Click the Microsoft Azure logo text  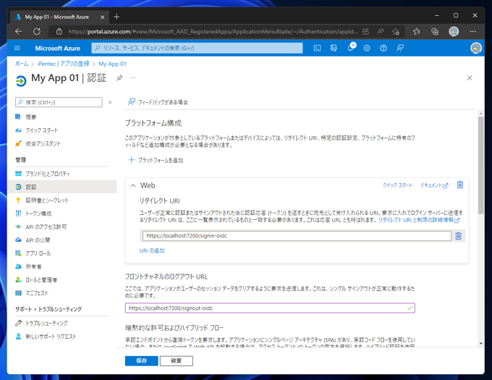(x=57, y=48)
